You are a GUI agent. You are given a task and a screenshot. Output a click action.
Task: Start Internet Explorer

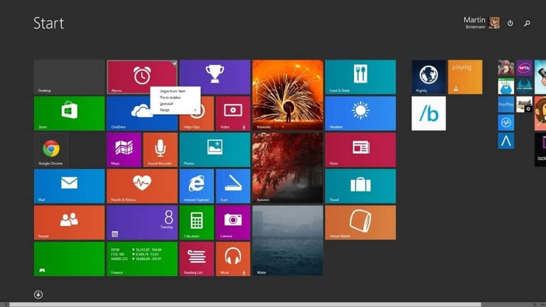[197, 186]
